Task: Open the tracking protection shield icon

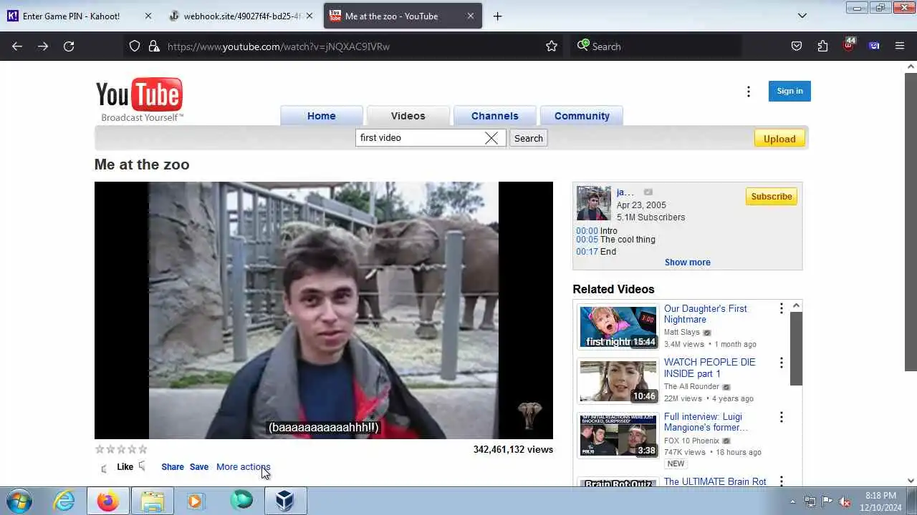Action: tap(135, 46)
